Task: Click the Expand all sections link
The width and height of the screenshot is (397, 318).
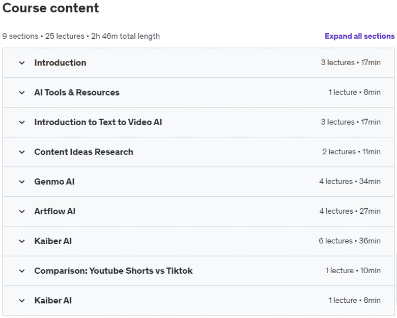Action: click(359, 36)
